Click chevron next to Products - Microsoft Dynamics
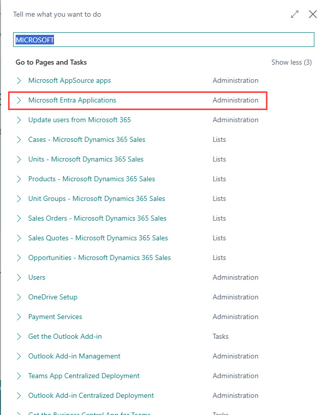325x415 pixels. pos(19,179)
